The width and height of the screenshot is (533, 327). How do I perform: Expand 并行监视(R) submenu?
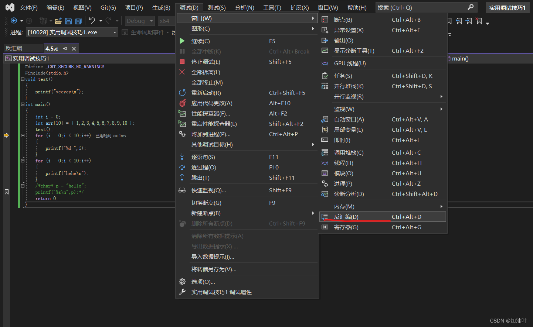383,96
